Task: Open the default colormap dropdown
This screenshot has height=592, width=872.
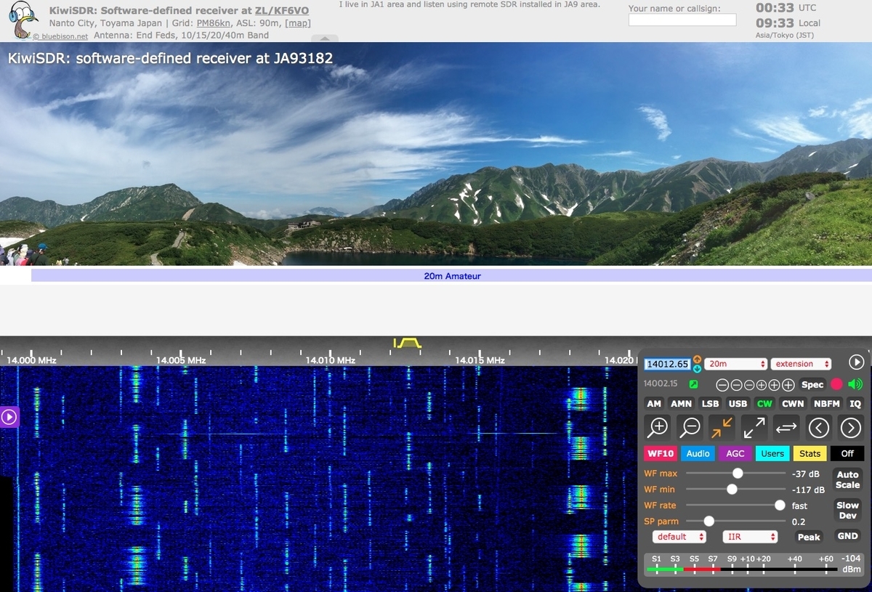Action: 679,537
